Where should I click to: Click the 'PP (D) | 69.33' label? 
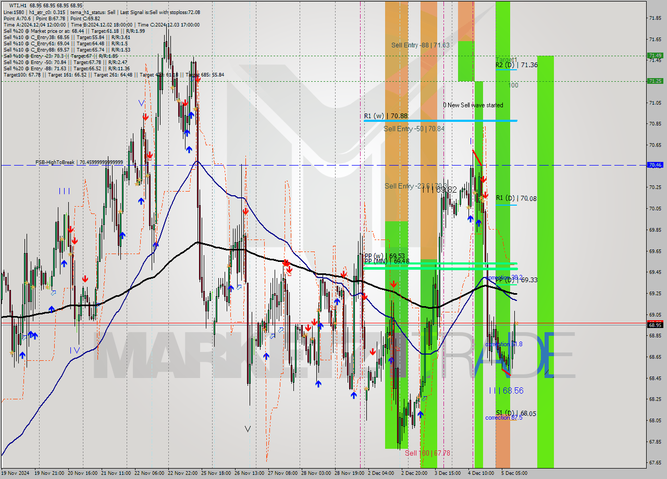(x=516, y=280)
